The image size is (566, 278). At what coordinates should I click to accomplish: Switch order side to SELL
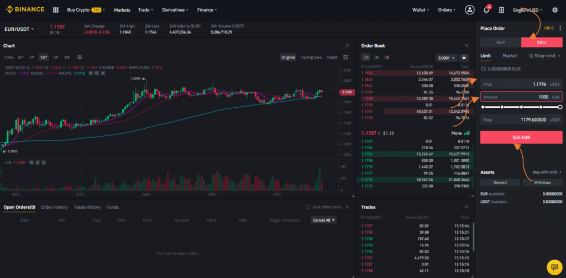point(542,42)
